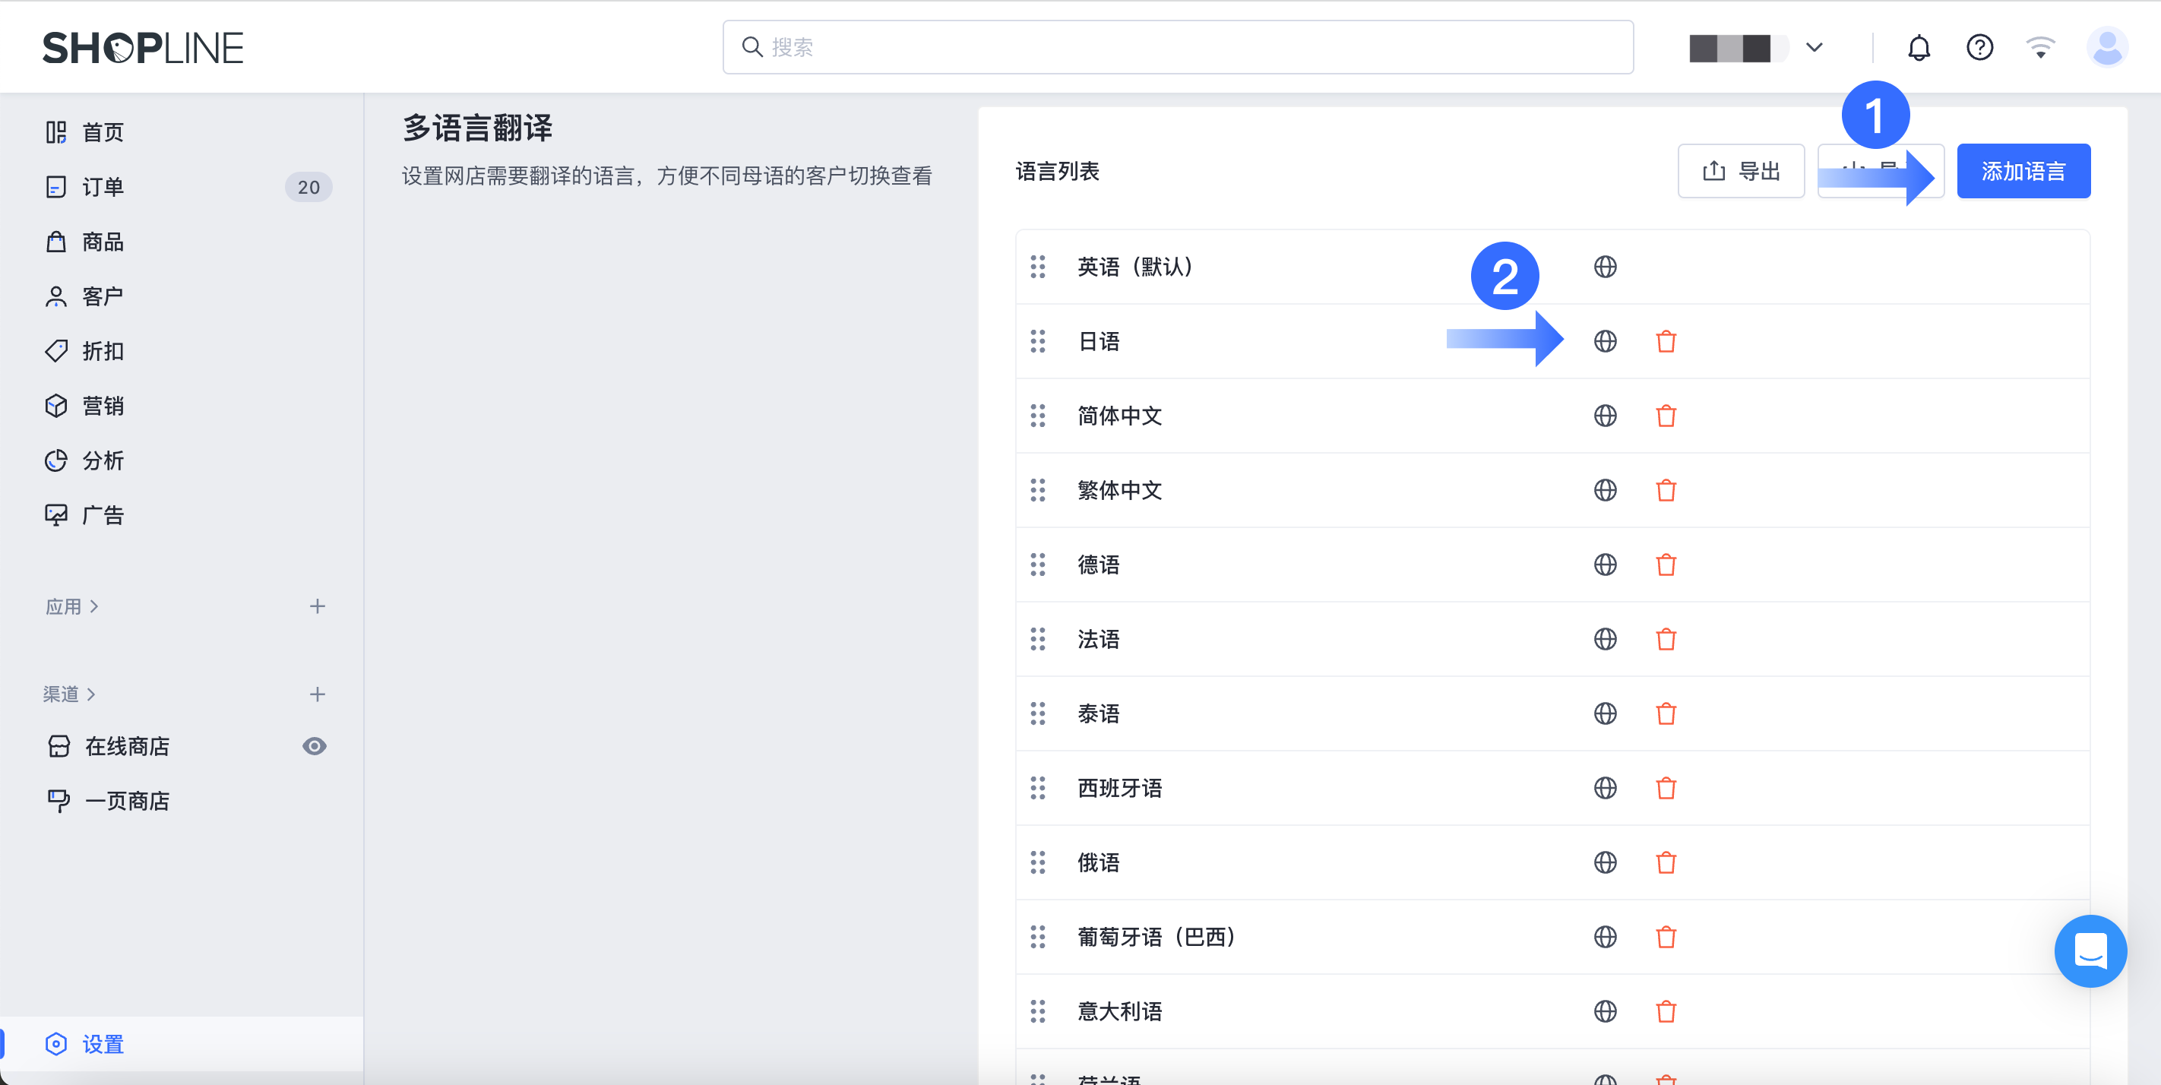
Task: Click the user avatar icon
Action: coord(2106,48)
